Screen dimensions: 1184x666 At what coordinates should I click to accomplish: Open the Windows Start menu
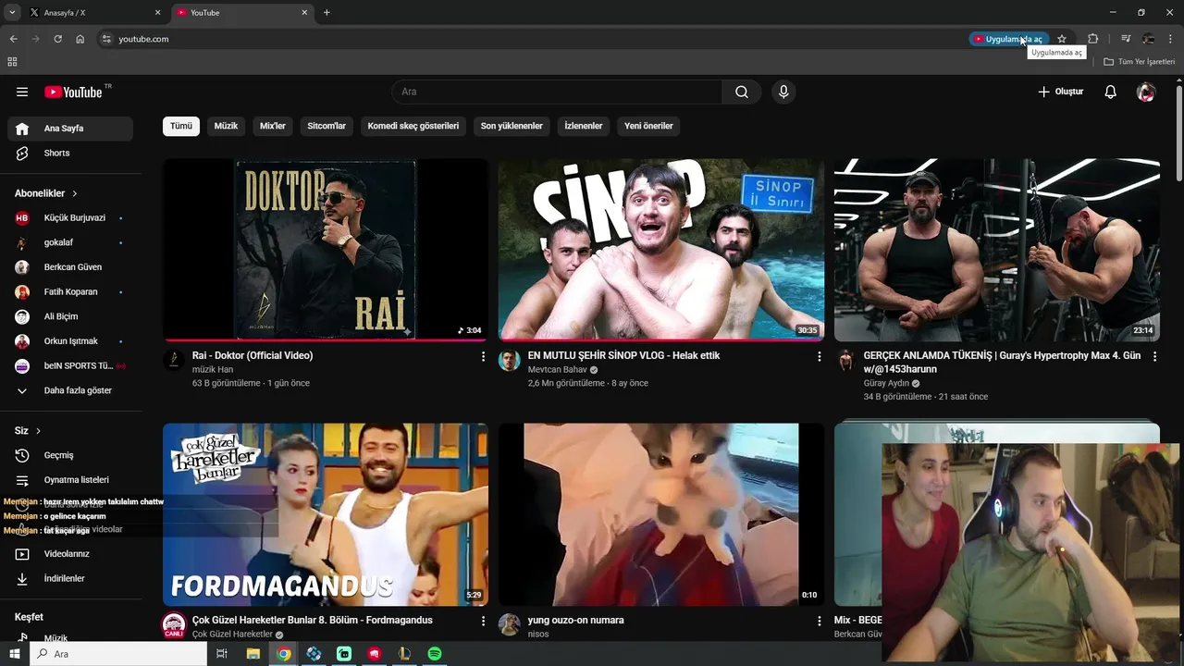point(14,654)
